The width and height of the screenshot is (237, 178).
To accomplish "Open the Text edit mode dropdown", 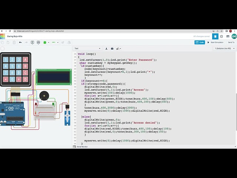I will [87, 49].
